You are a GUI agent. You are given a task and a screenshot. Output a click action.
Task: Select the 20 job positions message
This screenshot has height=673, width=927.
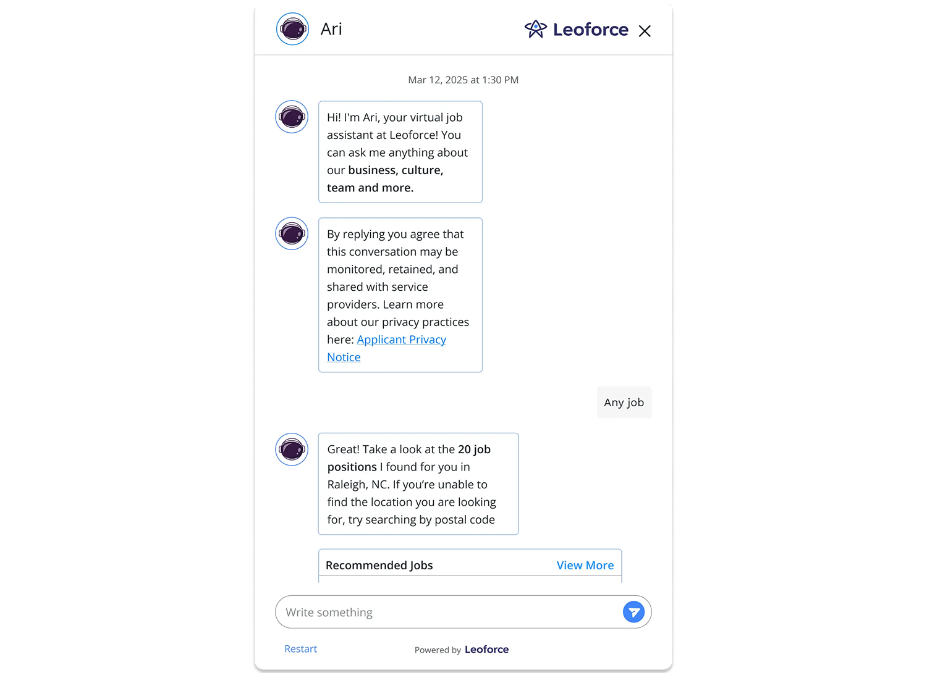[418, 484]
